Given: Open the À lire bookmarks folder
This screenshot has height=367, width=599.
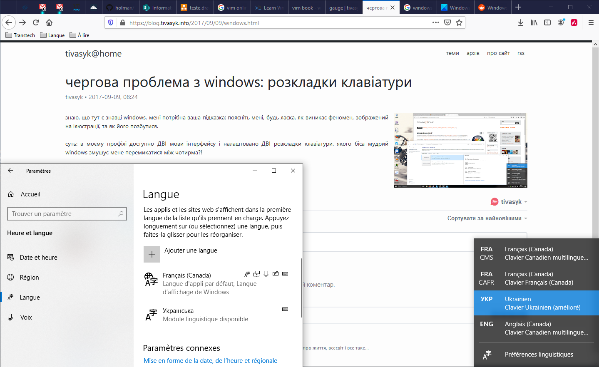Looking at the screenshot, I should tap(80, 35).
